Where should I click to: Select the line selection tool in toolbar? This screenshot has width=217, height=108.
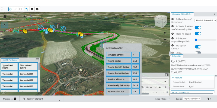click(15, 9)
